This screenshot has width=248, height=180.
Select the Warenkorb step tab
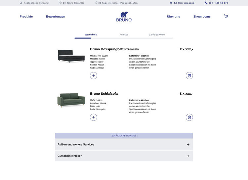pyautogui.click(x=91, y=34)
